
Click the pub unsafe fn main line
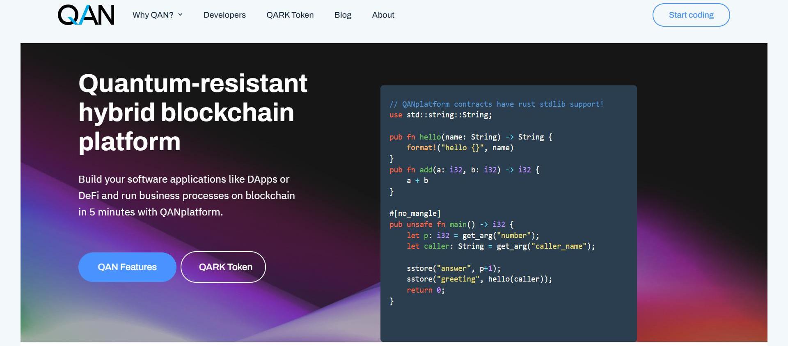[451, 225]
